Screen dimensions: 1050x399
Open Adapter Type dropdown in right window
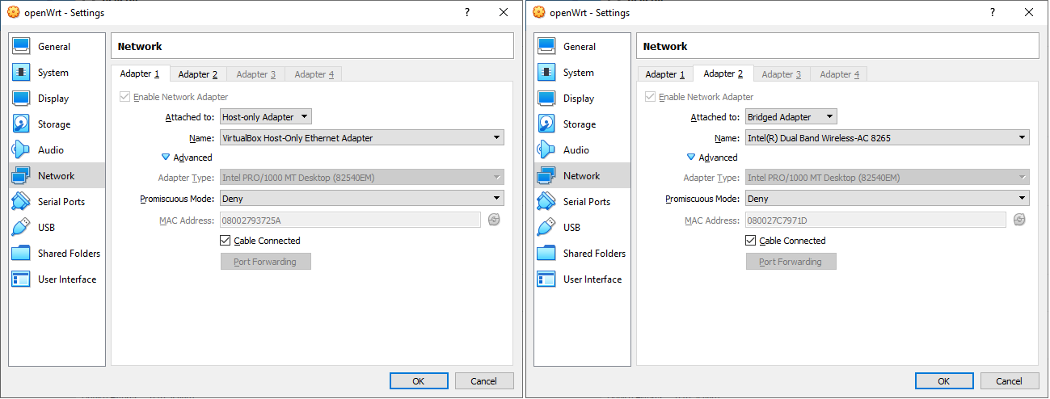[888, 178]
